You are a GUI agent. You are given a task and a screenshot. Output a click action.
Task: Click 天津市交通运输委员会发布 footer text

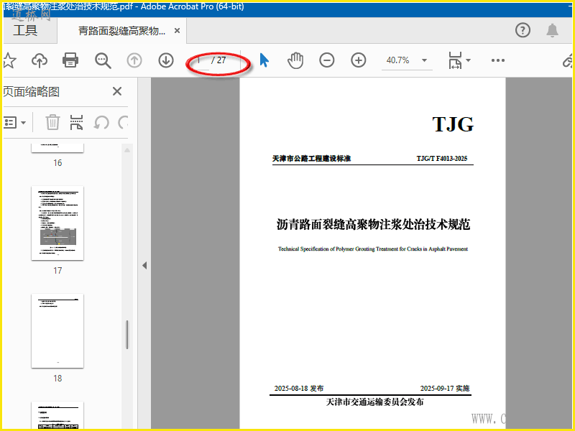tap(374, 402)
